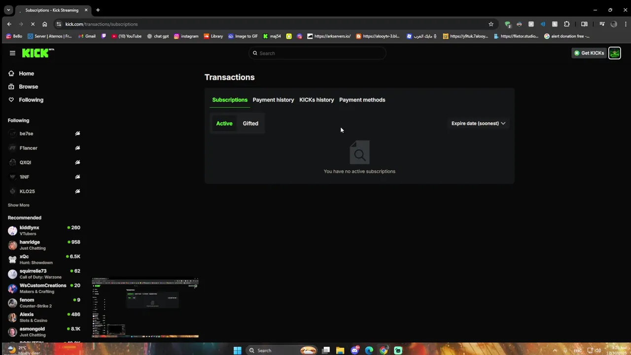The width and height of the screenshot is (631, 355).
Task: Click browser home icon
Action: (44, 24)
